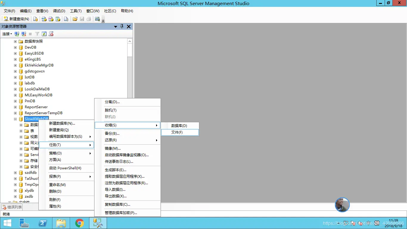407x229 pixels.
Task: Click the refresh icon in Object Explorer toolbar
Action: click(x=44, y=34)
